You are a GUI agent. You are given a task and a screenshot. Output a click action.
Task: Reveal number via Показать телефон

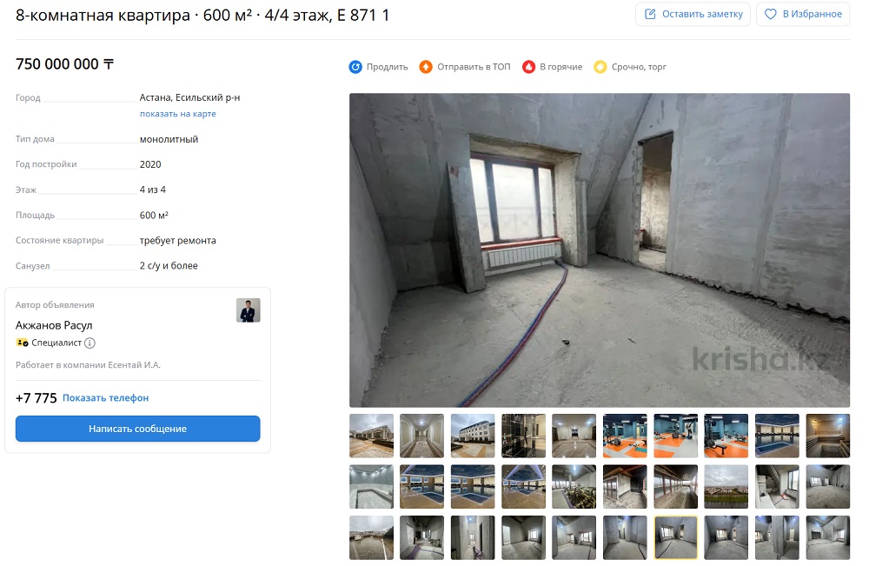105,398
